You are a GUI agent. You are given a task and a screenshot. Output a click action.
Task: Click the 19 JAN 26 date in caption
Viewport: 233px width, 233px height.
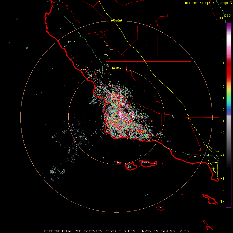click(x=165, y=231)
